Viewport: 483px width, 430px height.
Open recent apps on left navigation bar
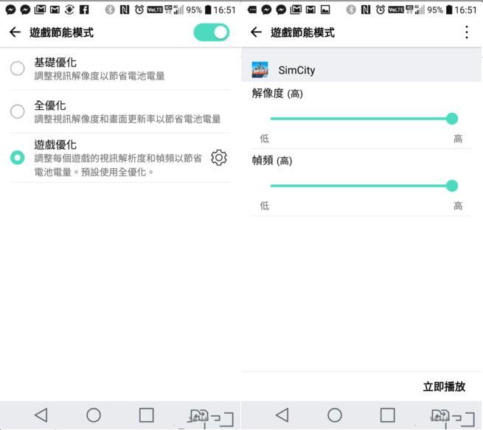146,415
